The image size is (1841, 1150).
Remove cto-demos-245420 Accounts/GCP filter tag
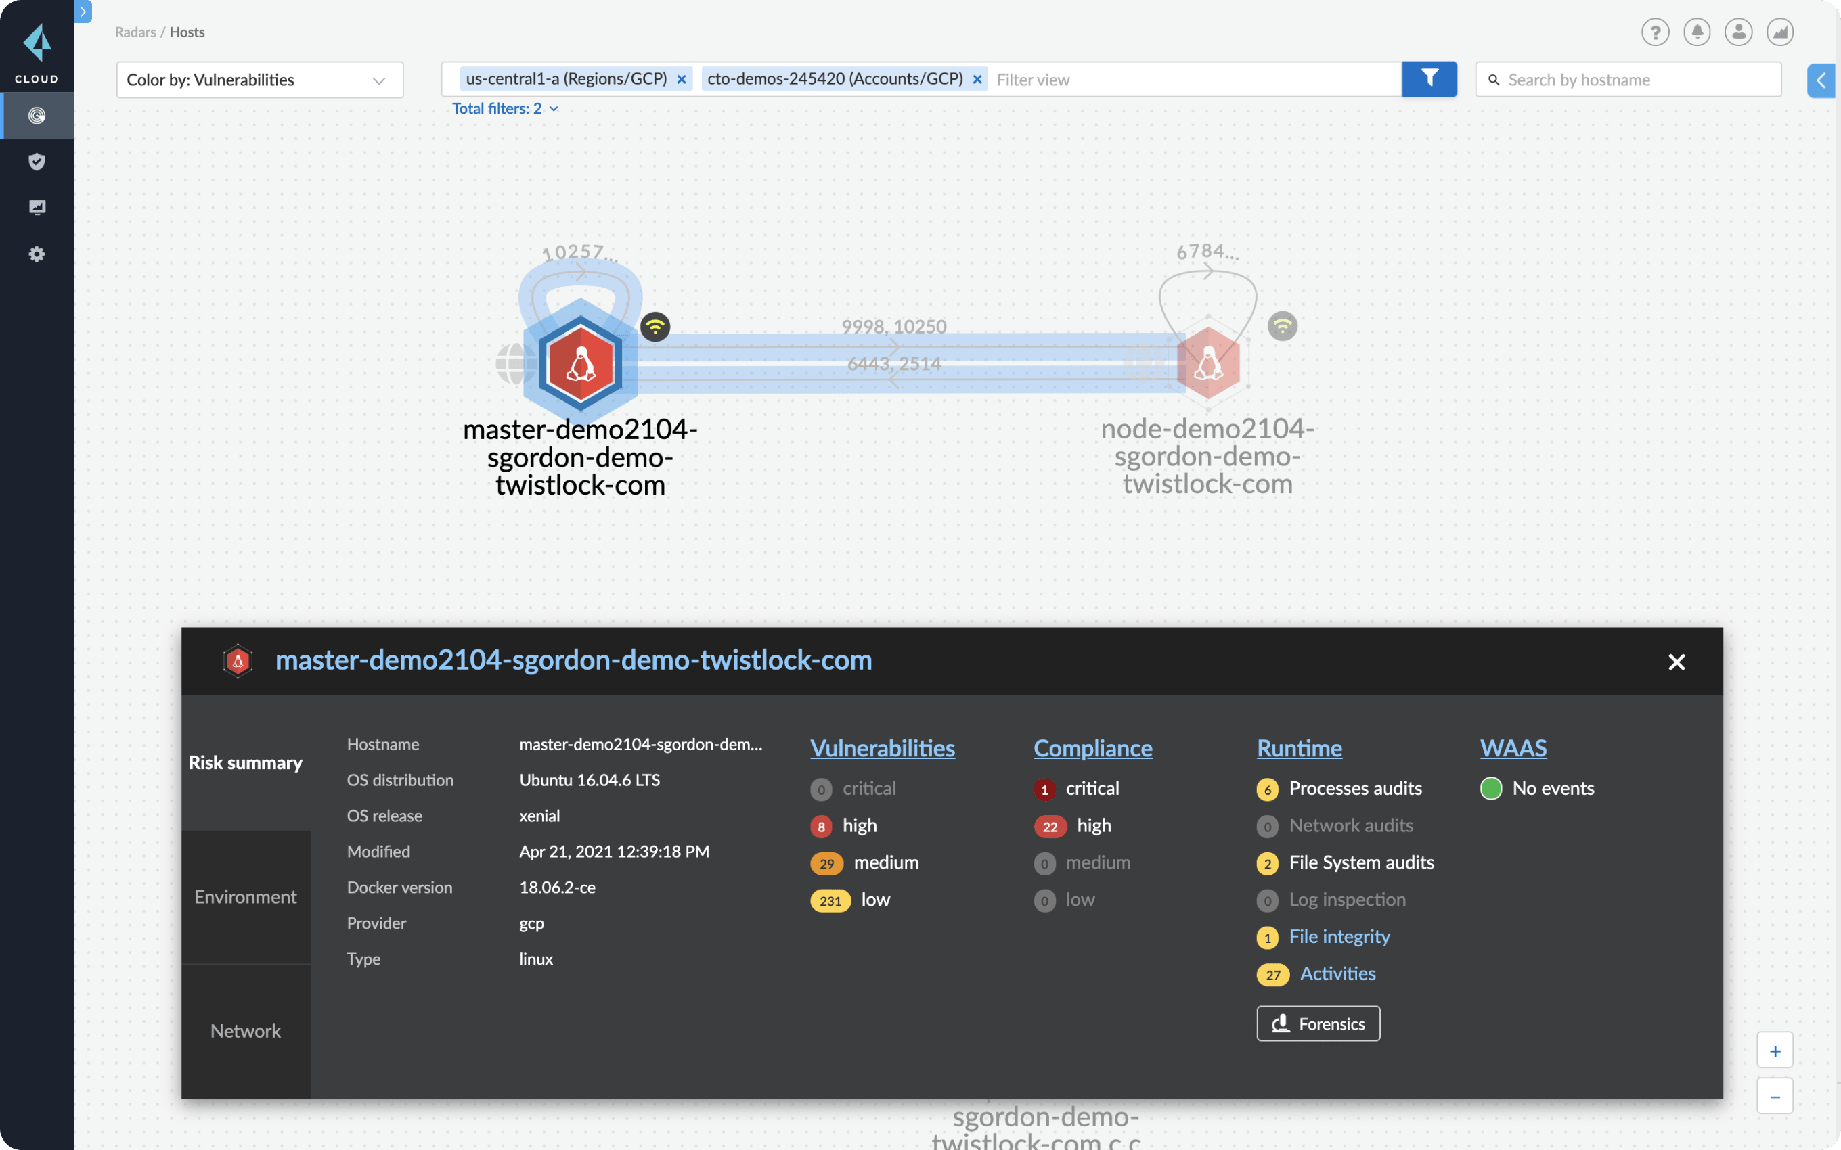(978, 78)
